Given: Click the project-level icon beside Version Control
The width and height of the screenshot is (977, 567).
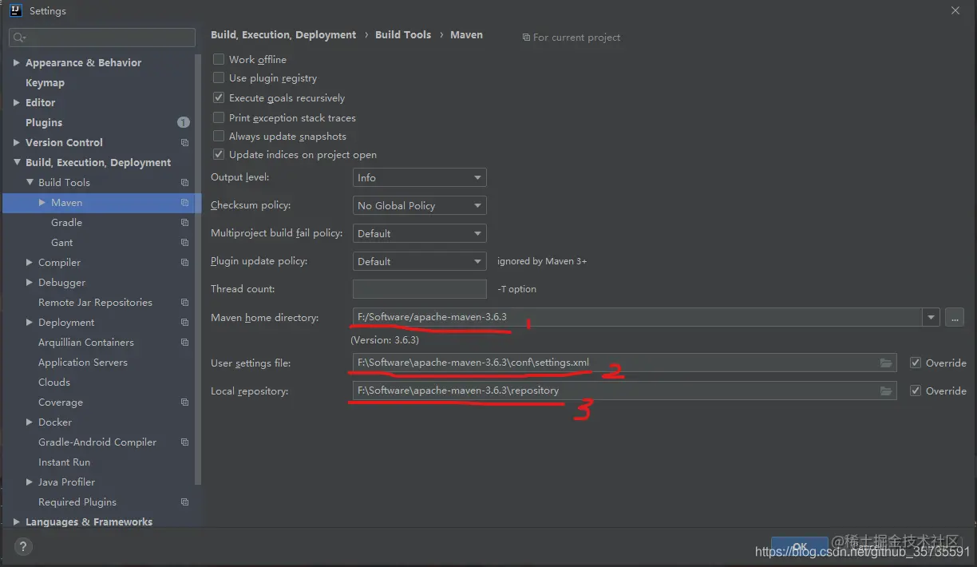Looking at the screenshot, I should coord(185,143).
